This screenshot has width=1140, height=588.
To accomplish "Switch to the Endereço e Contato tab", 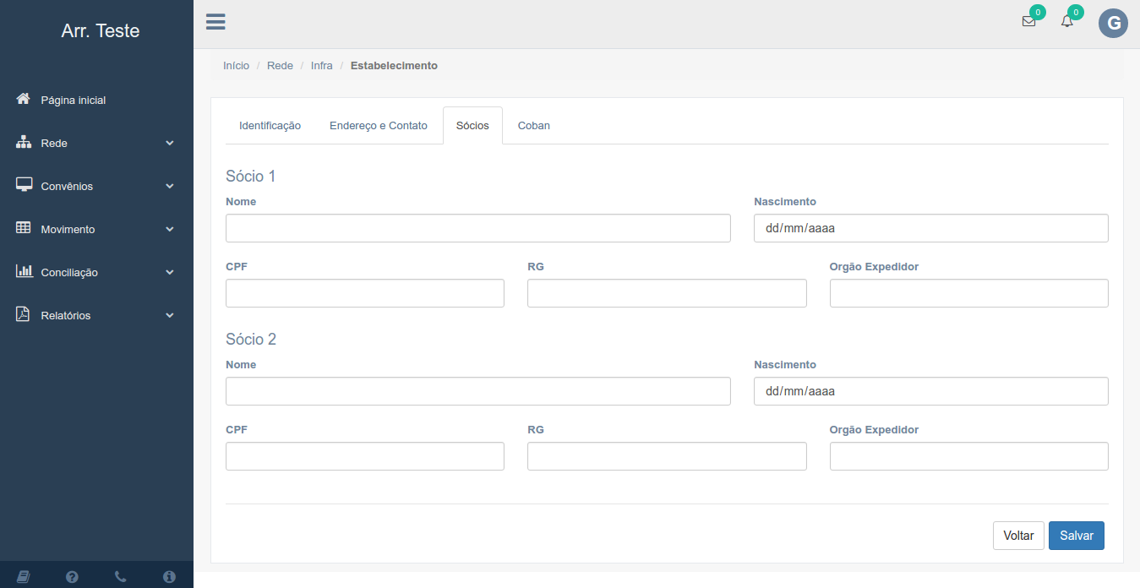I will tap(378, 126).
